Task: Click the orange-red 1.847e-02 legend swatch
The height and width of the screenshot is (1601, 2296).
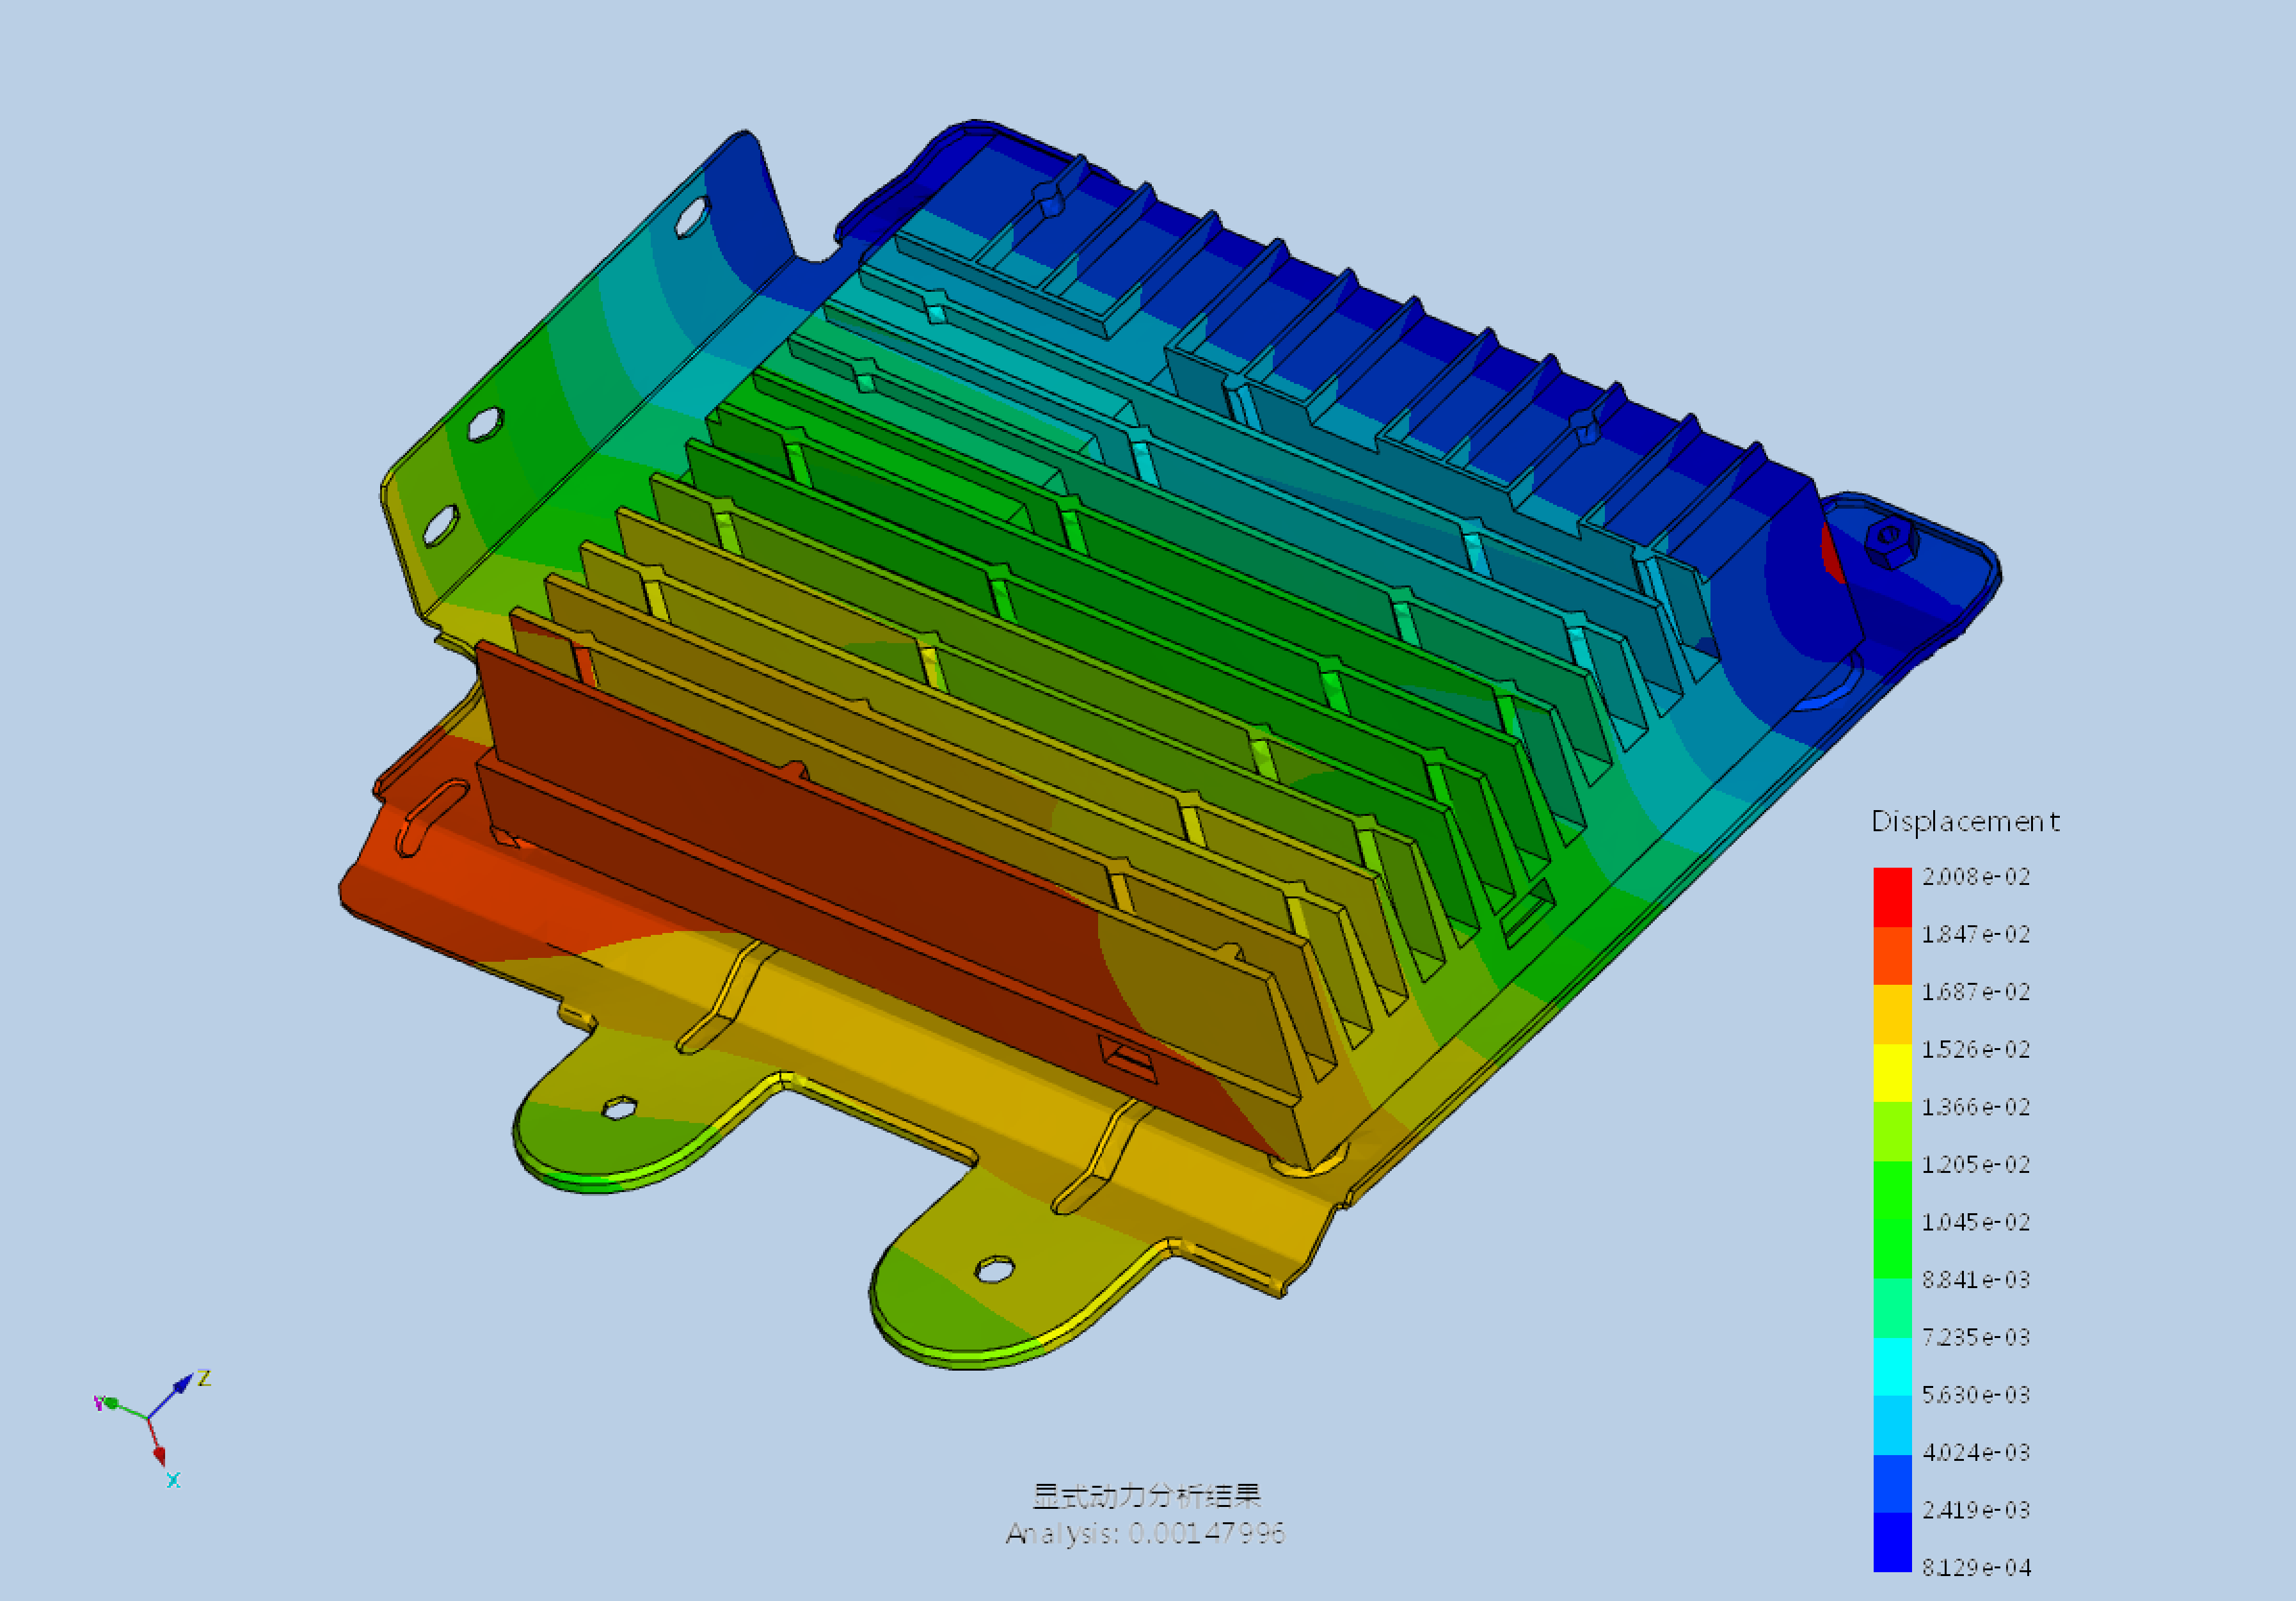Action: point(1892,956)
